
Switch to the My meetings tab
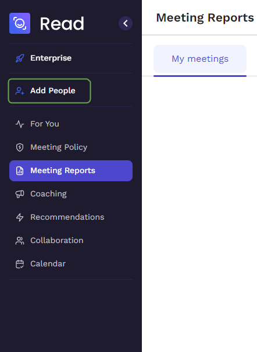tap(200, 59)
